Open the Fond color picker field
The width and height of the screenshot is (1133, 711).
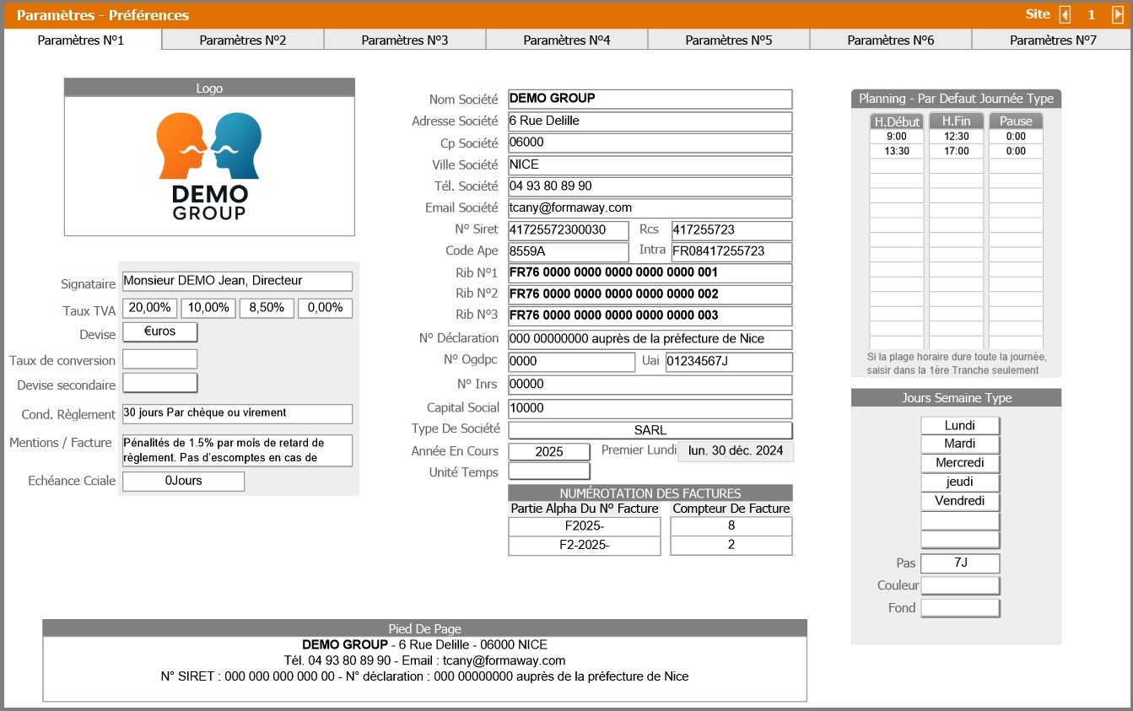pyautogui.click(x=960, y=608)
